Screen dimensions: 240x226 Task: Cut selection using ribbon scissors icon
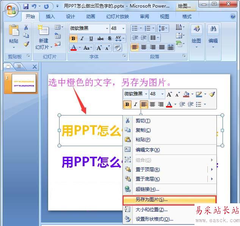(26, 28)
